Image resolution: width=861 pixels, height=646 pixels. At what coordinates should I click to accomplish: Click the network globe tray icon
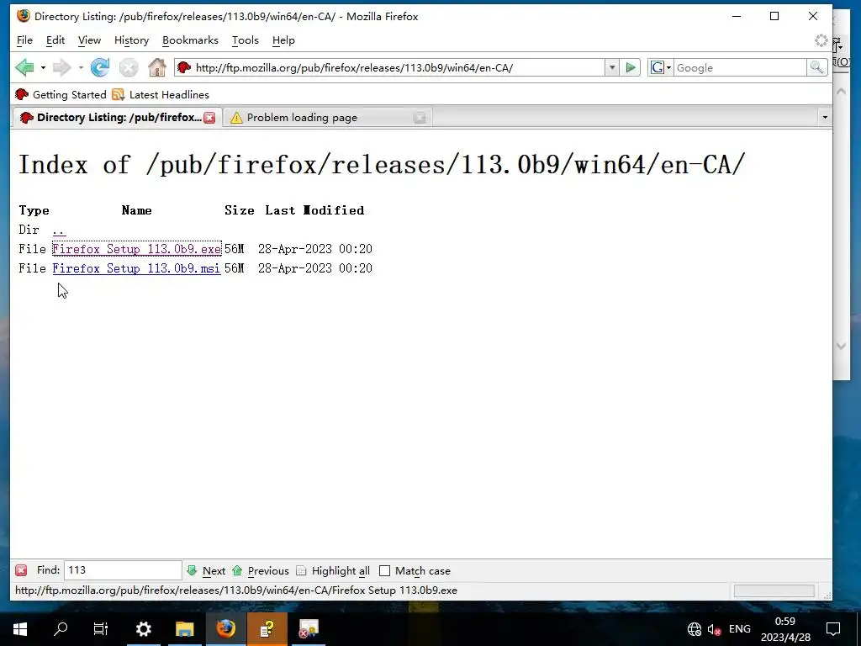[695, 629]
